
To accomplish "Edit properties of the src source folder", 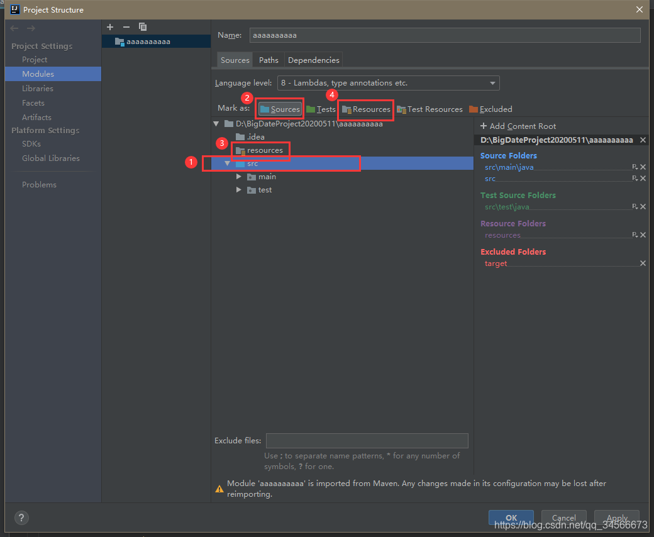I will pyautogui.click(x=635, y=178).
